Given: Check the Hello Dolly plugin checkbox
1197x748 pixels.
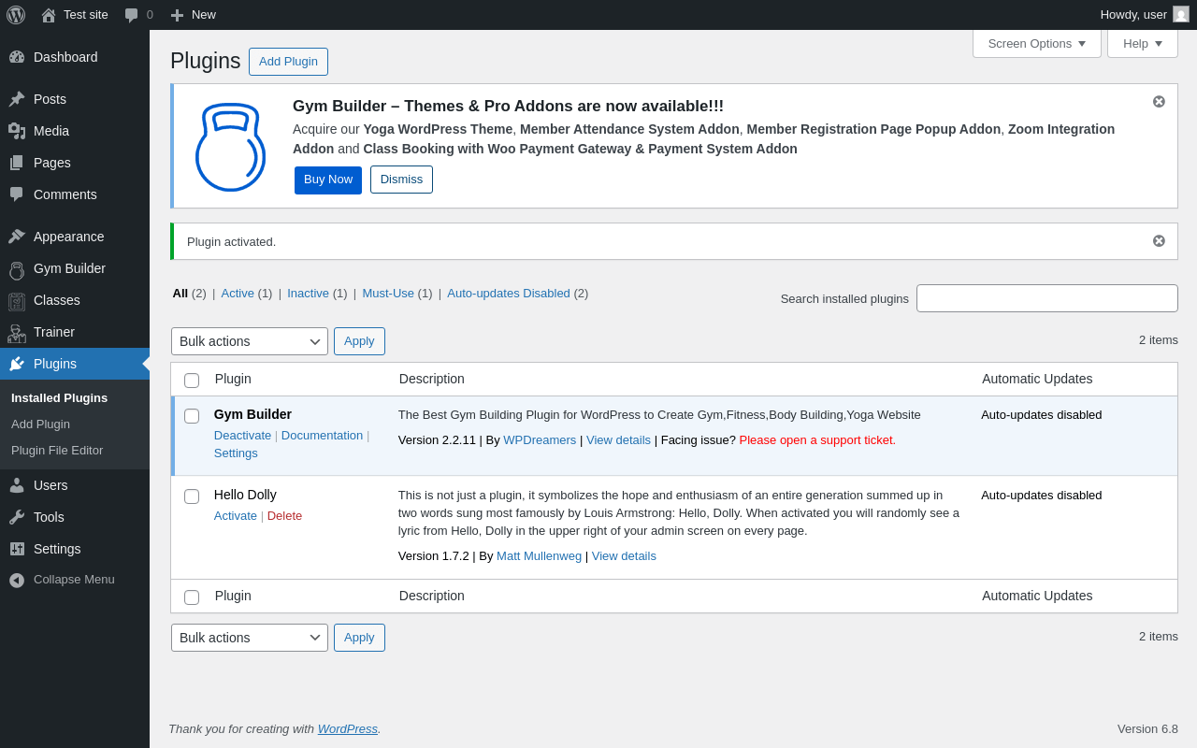Looking at the screenshot, I should tap(192, 496).
